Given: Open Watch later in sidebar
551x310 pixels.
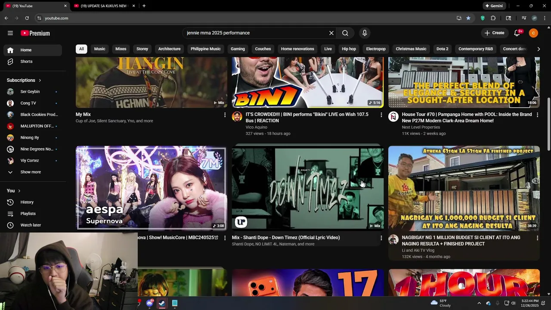Looking at the screenshot, I should tap(33, 225).
